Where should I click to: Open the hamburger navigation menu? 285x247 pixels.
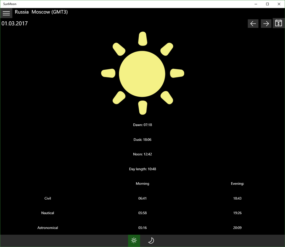tap(6, 13)
